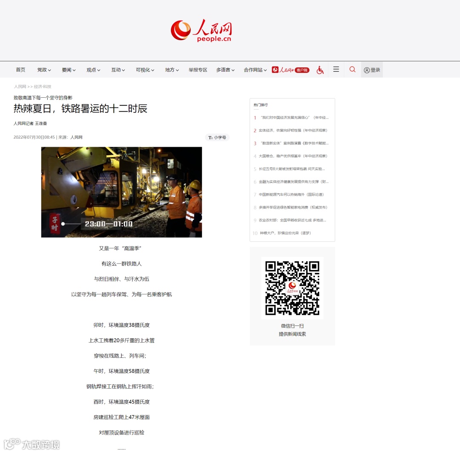Viewport: 460px width, 453px height.
Task: Expand the 党政 dropdown menu
Action: [44, 70]
